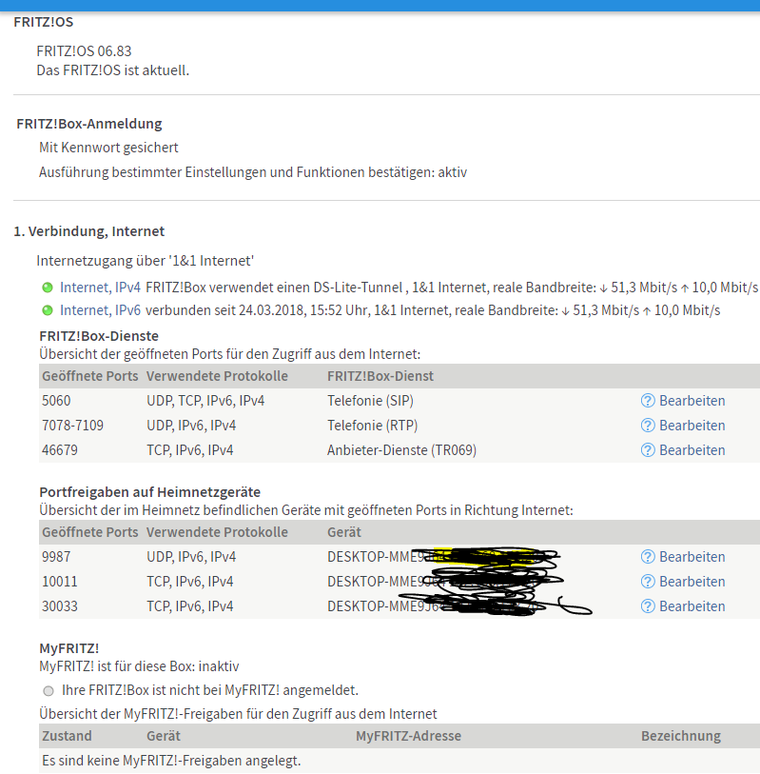Image resolution: width=760 pixels, height=774 pixels.
Task: Select port cell 30033
Action: point(60,605)
